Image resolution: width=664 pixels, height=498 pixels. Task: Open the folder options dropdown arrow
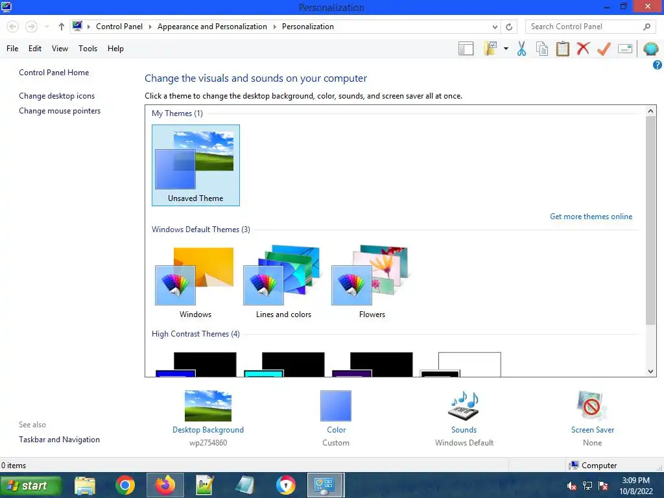506,49
